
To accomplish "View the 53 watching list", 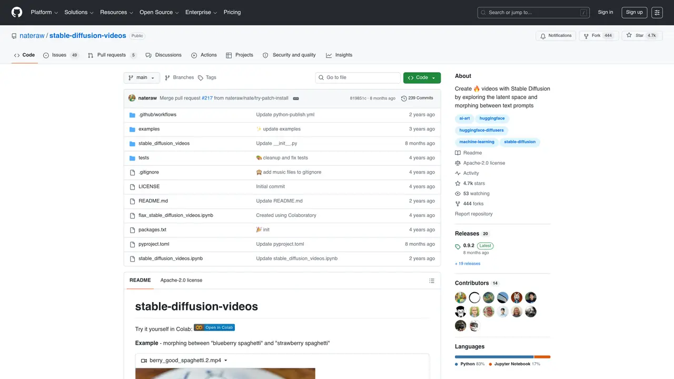I will [472, 194].
